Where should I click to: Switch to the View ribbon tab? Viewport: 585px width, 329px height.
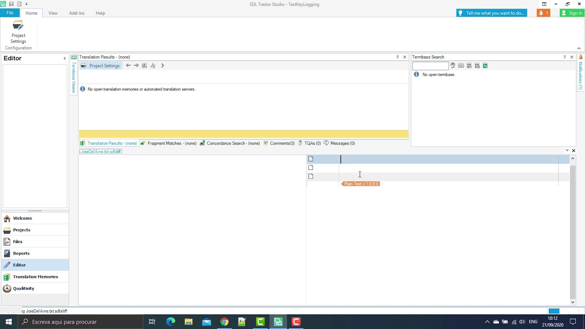[53, 13]
